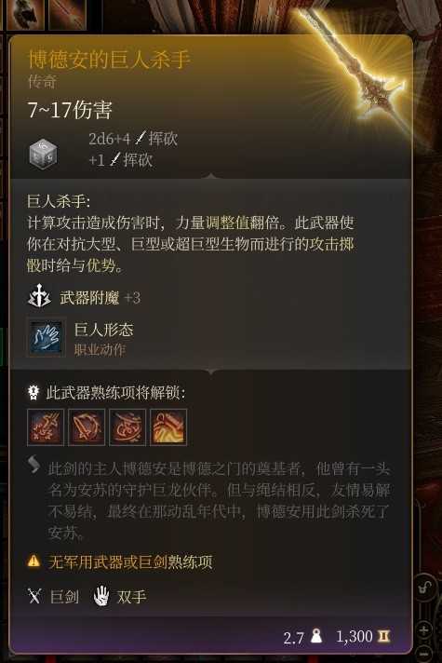This screenshot has height=663, width=442.
Task: Select the second inventory slot above the tooltip
Action: (68, 14)
